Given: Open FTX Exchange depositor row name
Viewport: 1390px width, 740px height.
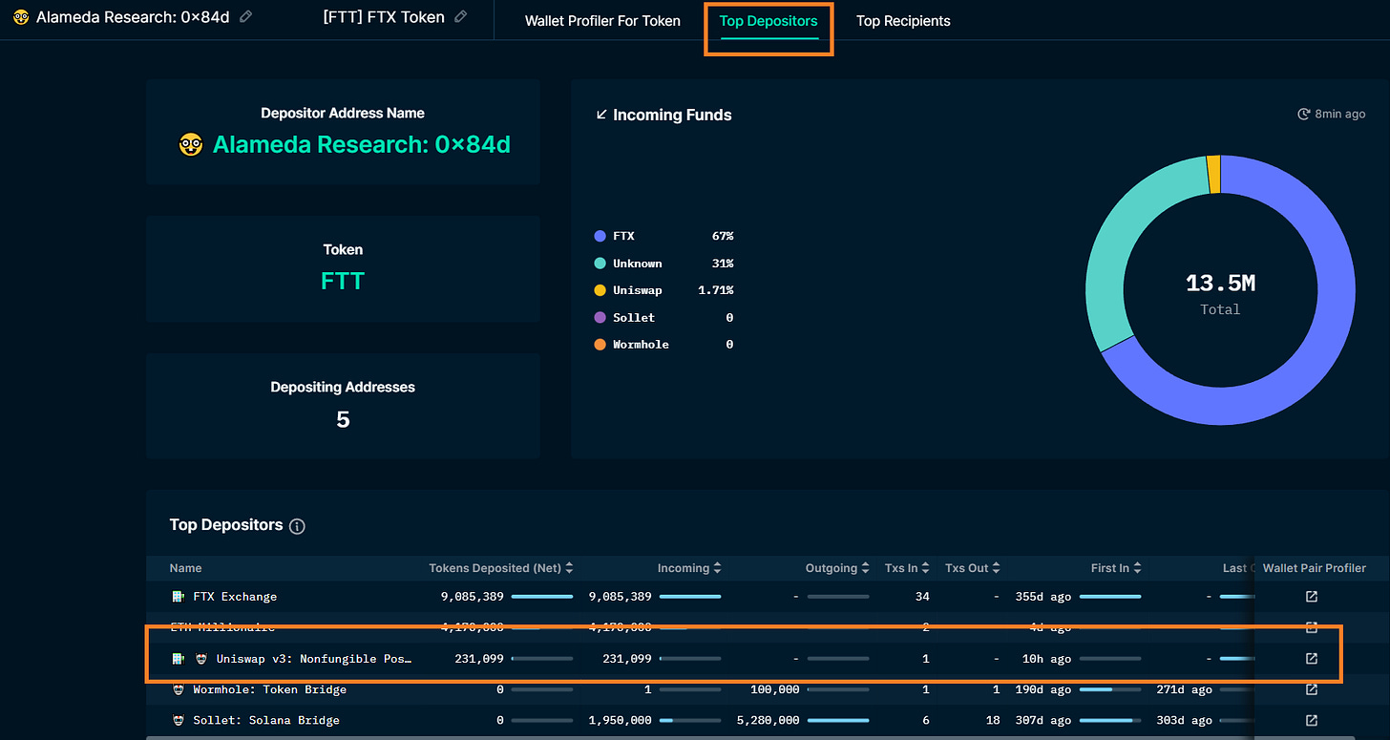Looking at the screenshot, I should (x=235, y=597).
